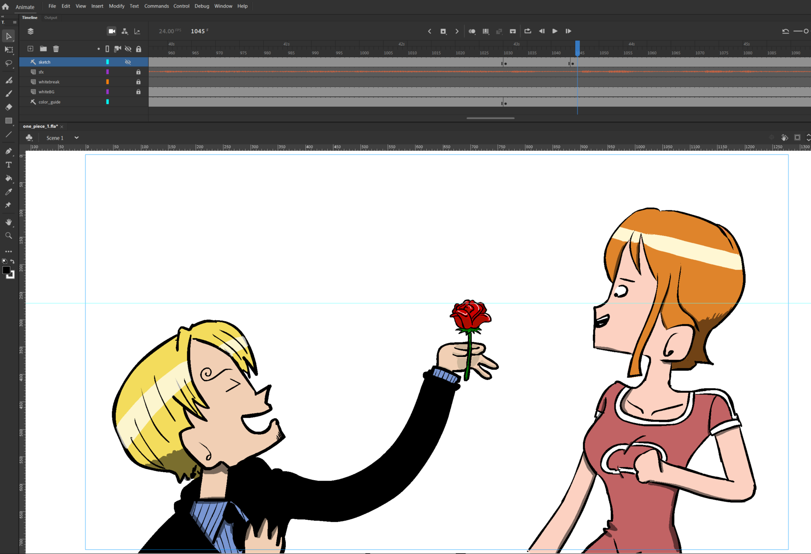Toggle outline view for all layers
Screen dimensions: 811x554
click(x=107, y=49)
